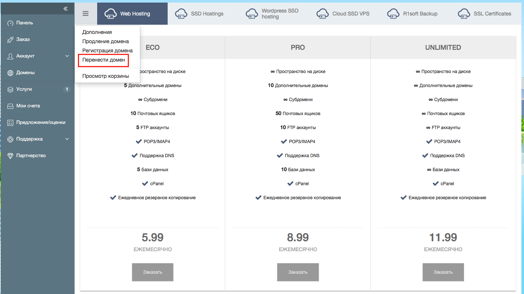Click the Услуги layers icon
This screenshot has height=294, width=524.
click(10, 89)
